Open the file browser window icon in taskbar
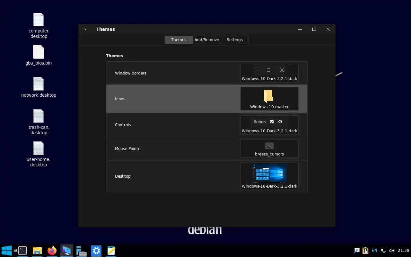This screenshot has width=411, height=257. (82, 251)
